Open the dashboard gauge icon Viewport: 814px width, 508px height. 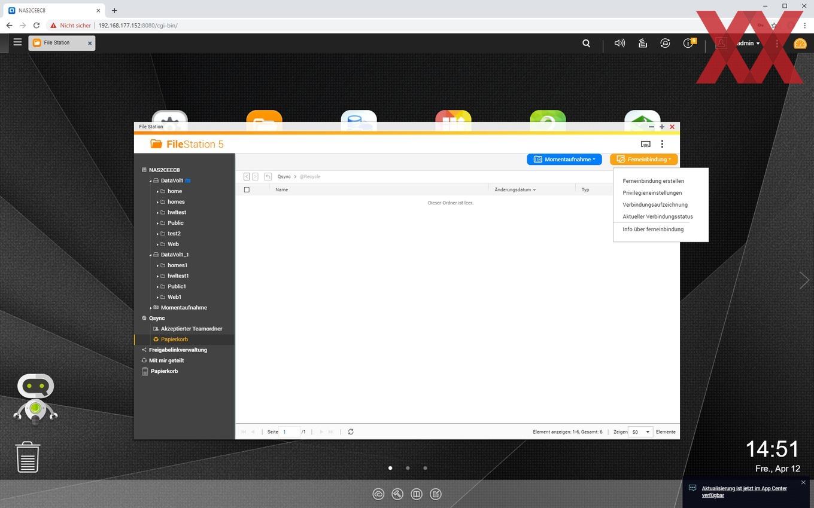[x=800, y=43]
